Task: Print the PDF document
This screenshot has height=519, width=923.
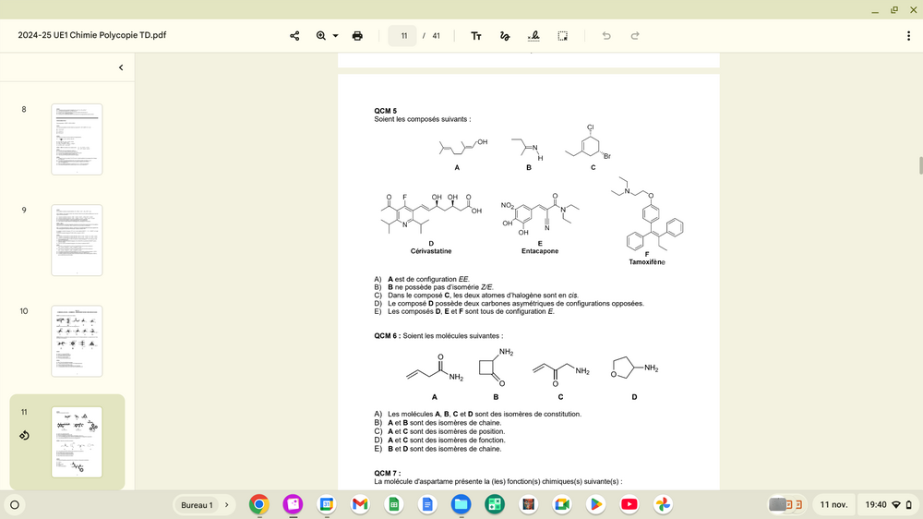Action: 358,36
